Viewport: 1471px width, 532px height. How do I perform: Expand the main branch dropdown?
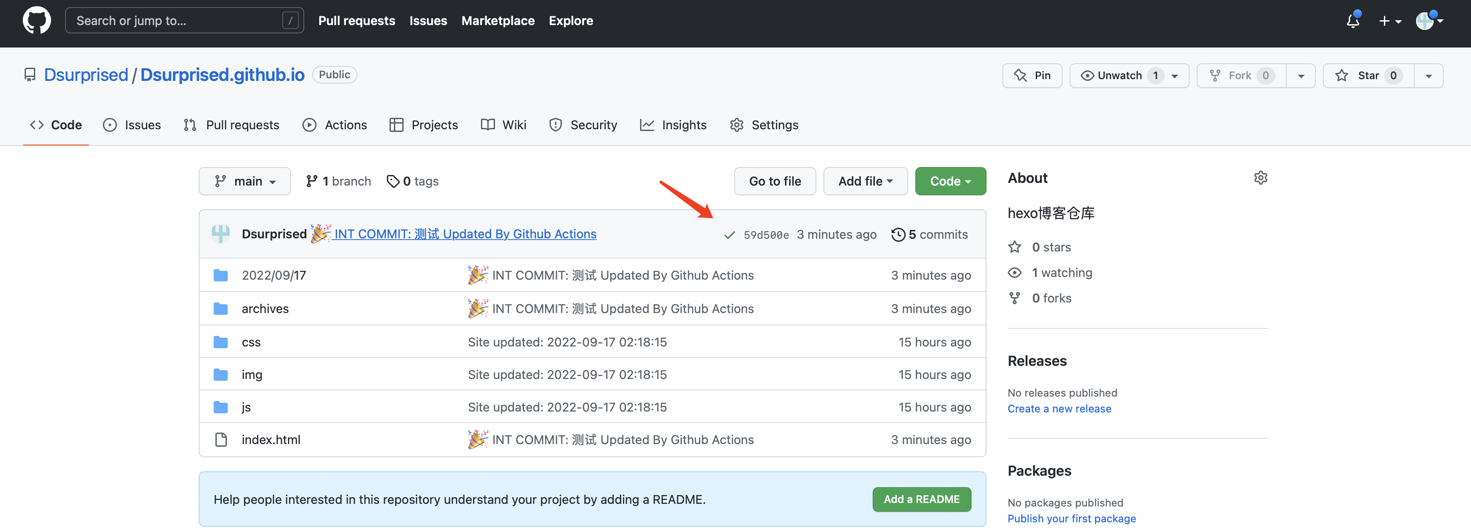pos(244,182)
